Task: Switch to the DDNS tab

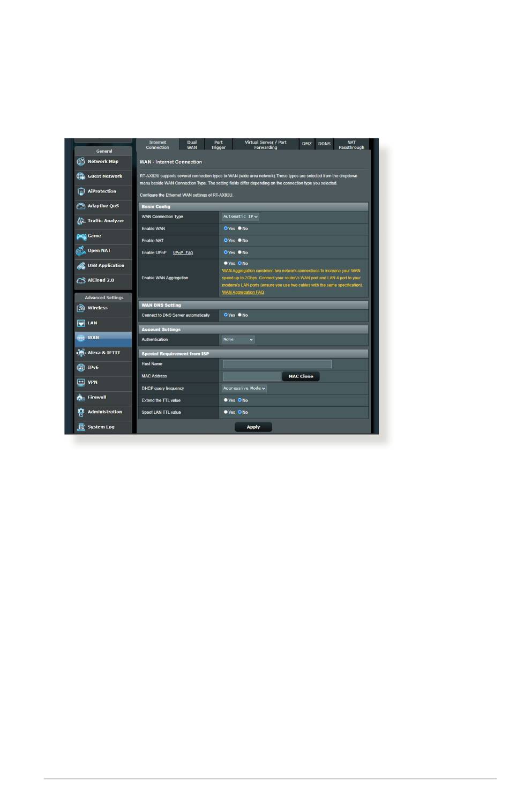Action: (x=324, y=144)
